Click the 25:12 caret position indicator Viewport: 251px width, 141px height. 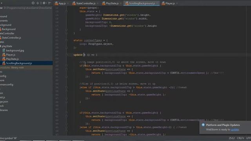232,138
